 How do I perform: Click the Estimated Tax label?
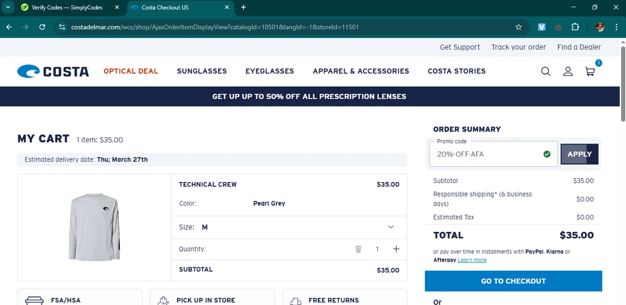[454, 217]
